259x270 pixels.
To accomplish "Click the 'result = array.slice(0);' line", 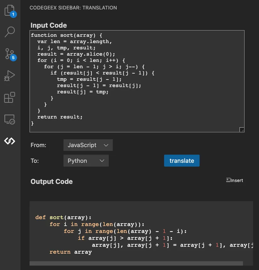I will [x=76, y=54].
